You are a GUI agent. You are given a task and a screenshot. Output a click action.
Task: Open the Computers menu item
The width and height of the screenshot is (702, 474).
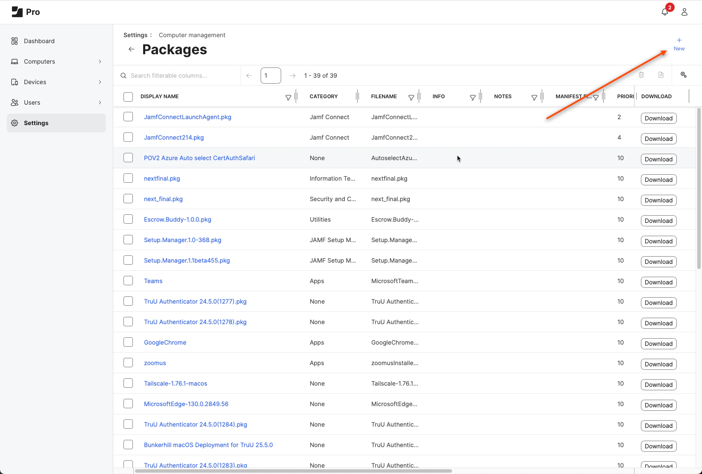click(x=56, y=61)
